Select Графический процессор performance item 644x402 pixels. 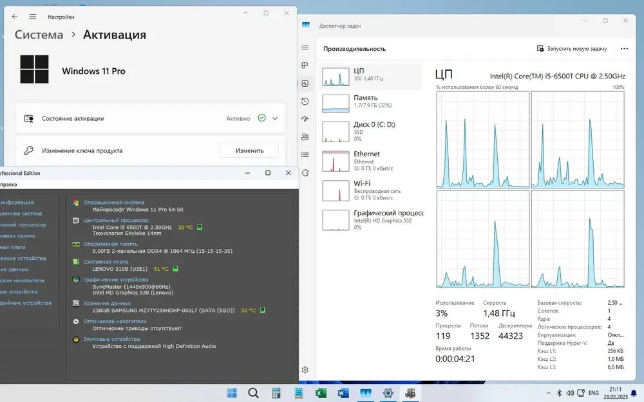click(372, 220)
